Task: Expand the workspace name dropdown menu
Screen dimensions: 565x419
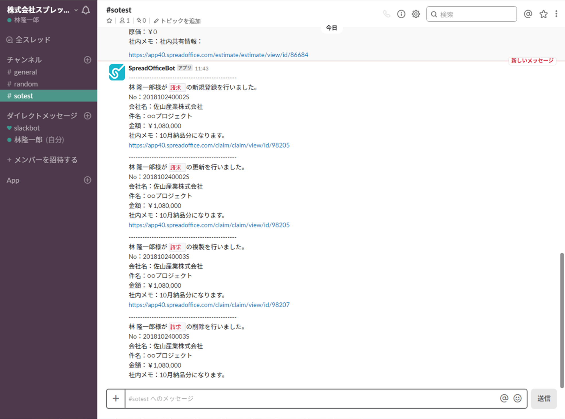Action: 76,10
